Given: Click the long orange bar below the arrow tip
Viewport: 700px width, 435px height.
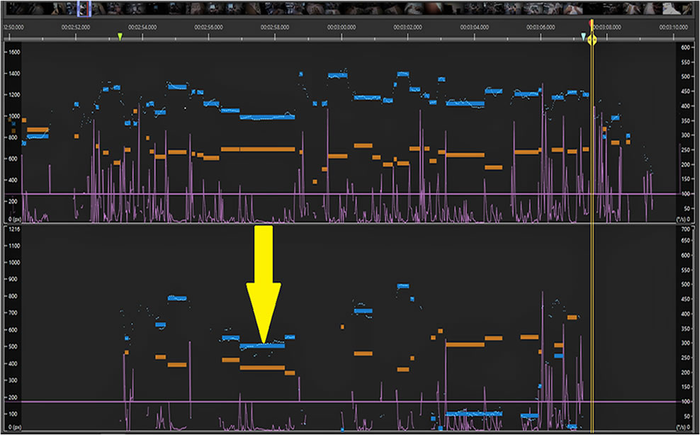Looking at the screenshot, I should point(262,368).
